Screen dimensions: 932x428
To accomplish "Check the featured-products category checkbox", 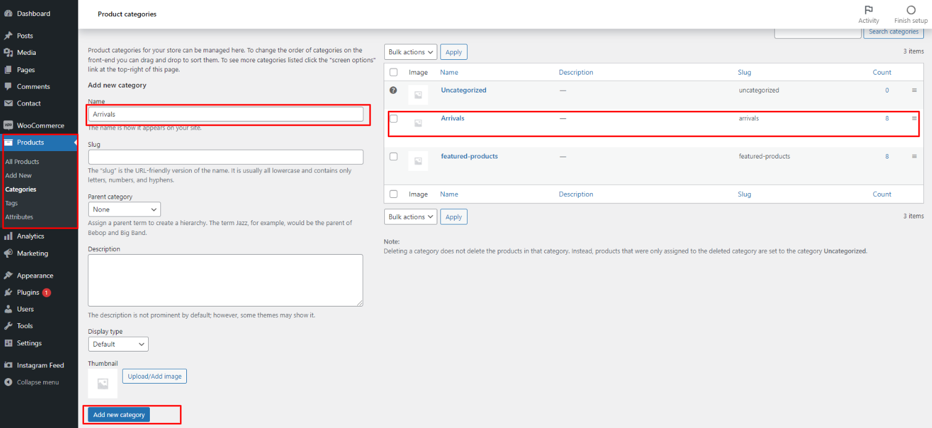I will pos(394,157).
